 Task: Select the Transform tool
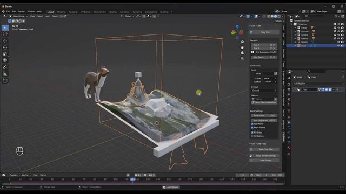pyautogui.click(x=5, y=60)
